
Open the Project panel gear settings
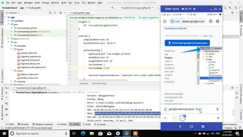(x=61, y=13)
